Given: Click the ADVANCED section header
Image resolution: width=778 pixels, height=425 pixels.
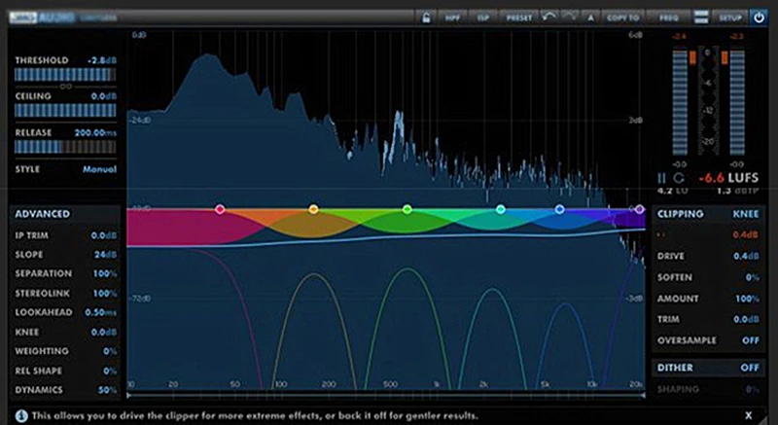Looking at the screenshot, I should (x=42, y=214).
